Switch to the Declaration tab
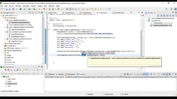Viewport: 177px width, 99px height. pos(70,74)
